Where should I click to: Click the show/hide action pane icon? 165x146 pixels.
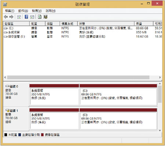click(x=32, y=17)
